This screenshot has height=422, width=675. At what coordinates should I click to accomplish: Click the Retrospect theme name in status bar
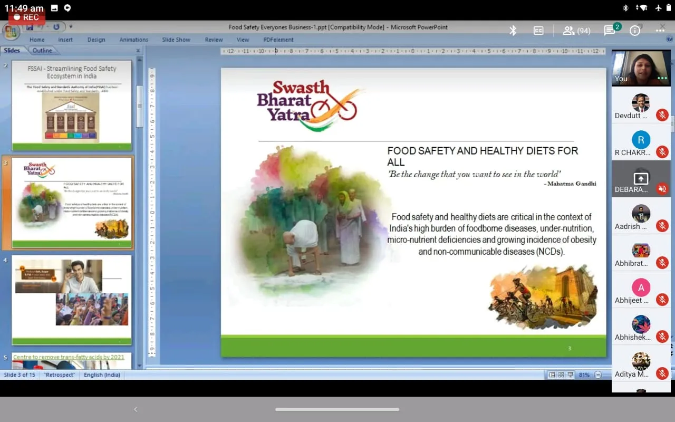tap(59, 375)
